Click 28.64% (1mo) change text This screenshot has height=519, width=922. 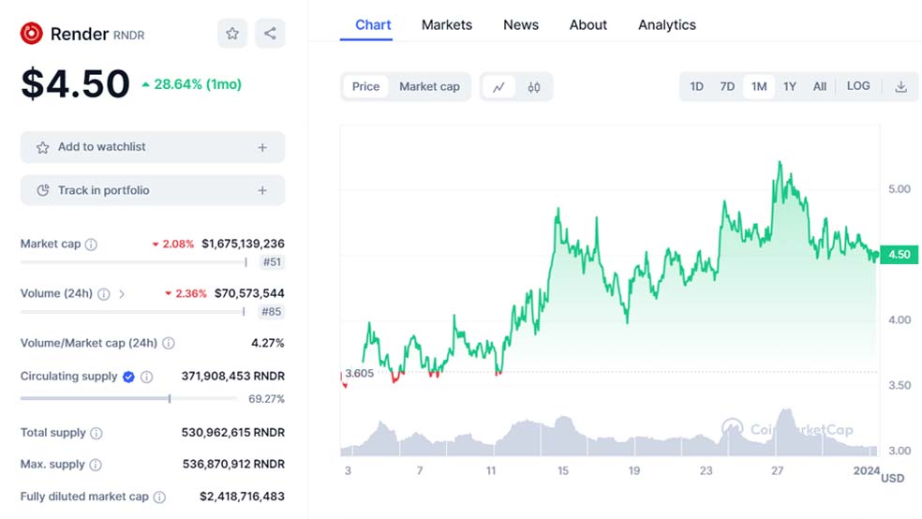(198, 84)
